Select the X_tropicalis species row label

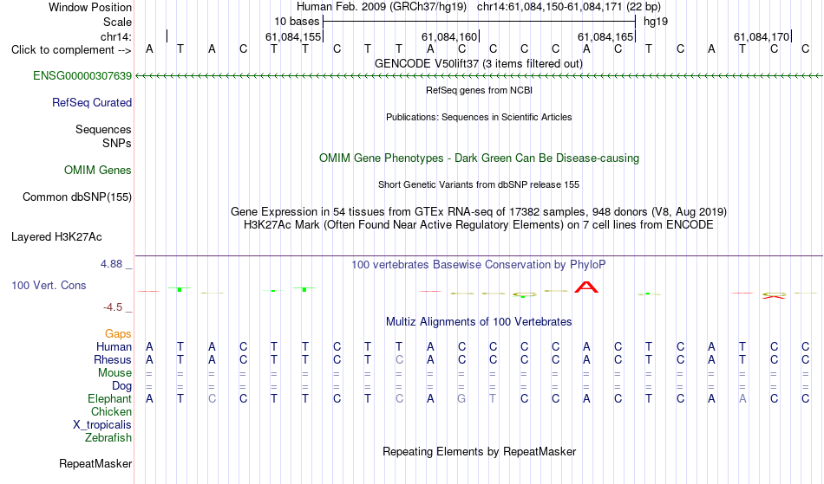[x=102, y=425]
